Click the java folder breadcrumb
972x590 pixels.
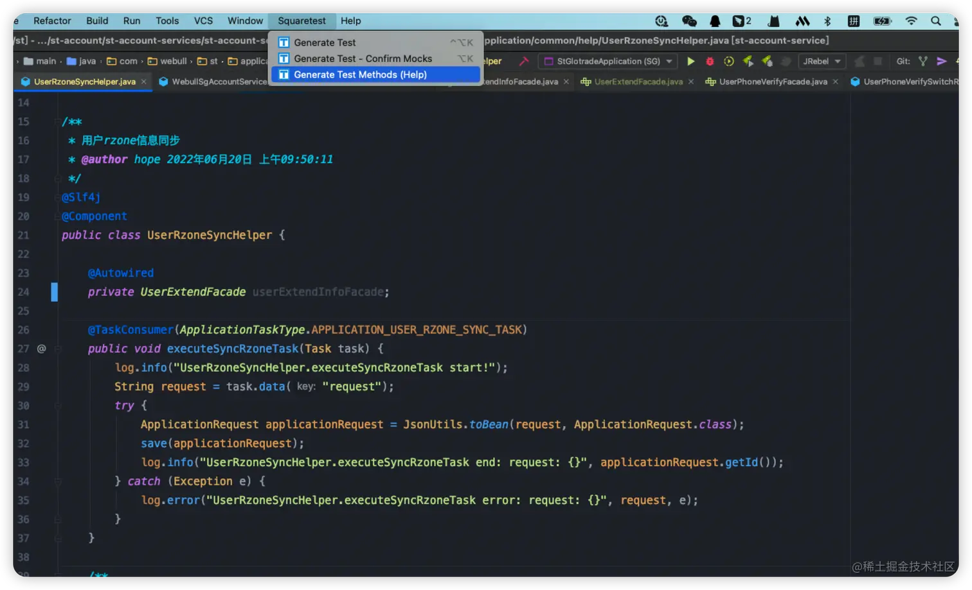[82, 62]
